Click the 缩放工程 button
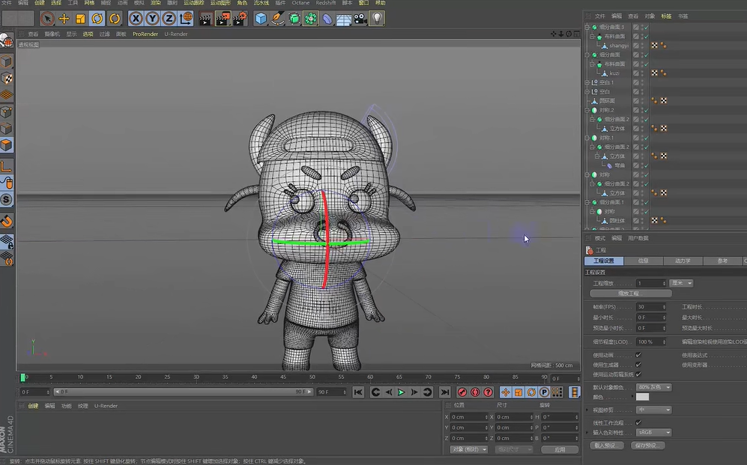747x465 pixels. click(x=631, y=294)
